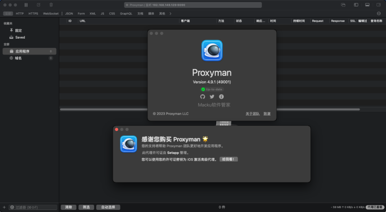Open the 关于团队 link
Viewport: 386px width, 212px height.
pyautogui.click(x=253, y=113)
